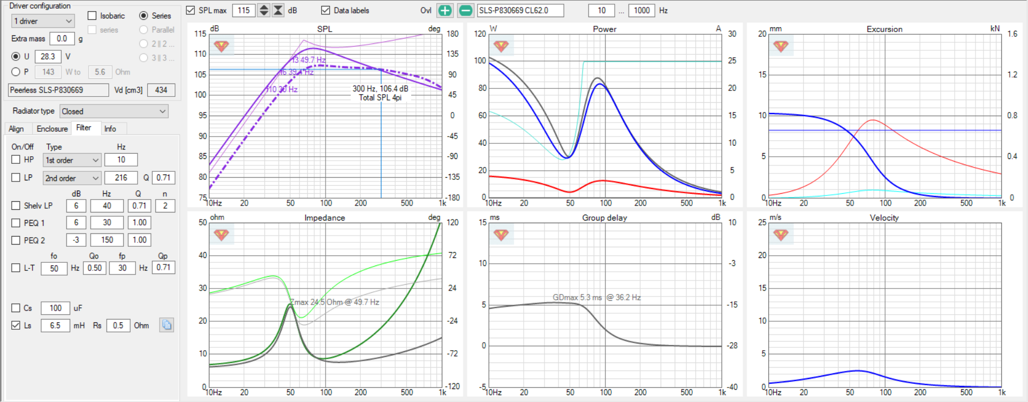Screen dimensions: 1028x402
Task: Click the SPL max auto-fit hourglass icon
Action: 278,10
